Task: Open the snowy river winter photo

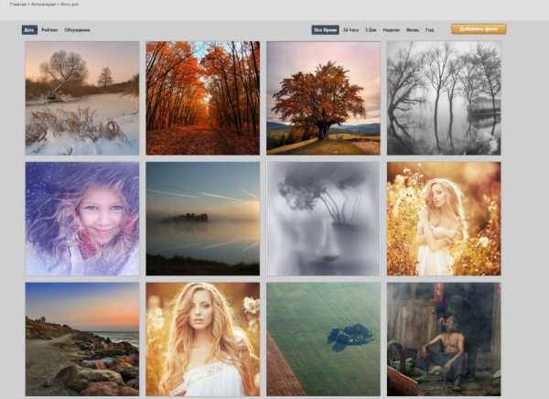Action: click(x=82, y=98)
